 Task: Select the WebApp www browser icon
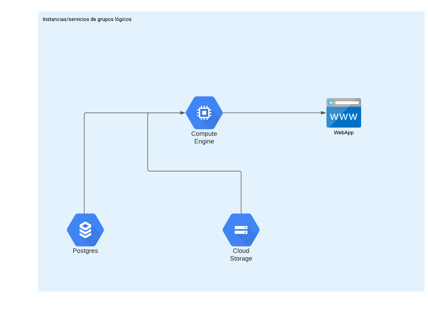click(344, 113)
